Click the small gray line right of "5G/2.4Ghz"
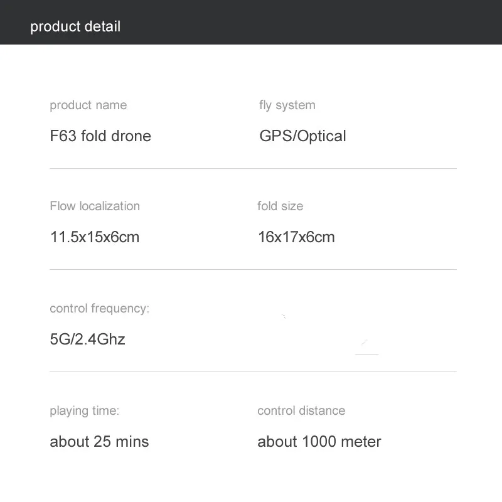 [x=367, y=354]
